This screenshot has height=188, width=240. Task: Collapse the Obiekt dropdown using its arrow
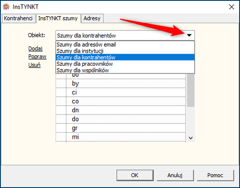pyautogui.click(x=189, y=35)
